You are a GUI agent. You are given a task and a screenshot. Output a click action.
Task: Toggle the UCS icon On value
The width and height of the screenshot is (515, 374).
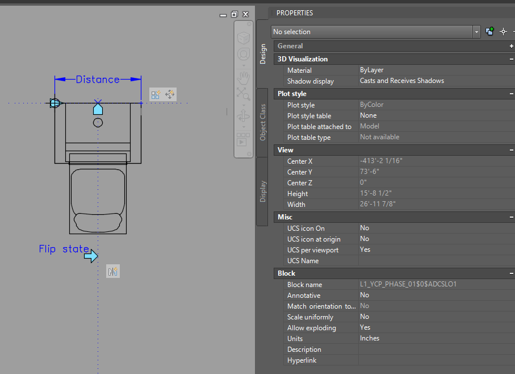click(437, 228)
